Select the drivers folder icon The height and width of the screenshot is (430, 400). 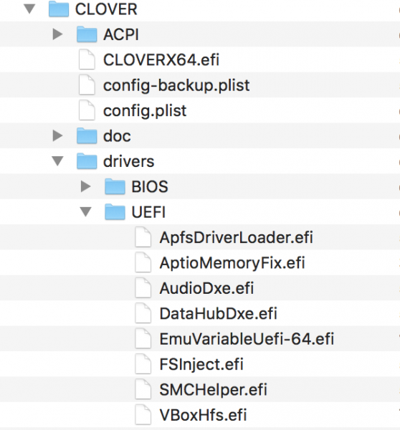pos(87,161)
